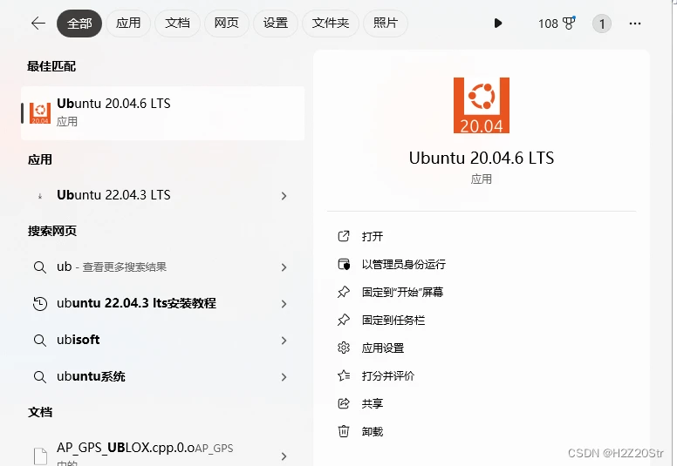Choose 打分并评价
677x466 pixels.
coord(388,376)
